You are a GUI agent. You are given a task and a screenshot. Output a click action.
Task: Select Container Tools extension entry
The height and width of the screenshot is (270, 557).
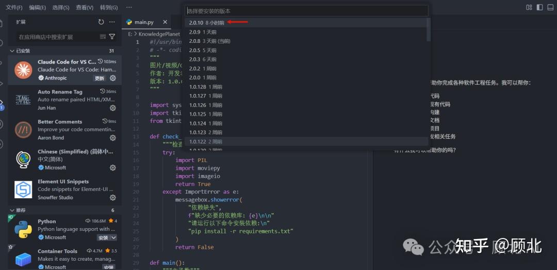pos(65,257)
